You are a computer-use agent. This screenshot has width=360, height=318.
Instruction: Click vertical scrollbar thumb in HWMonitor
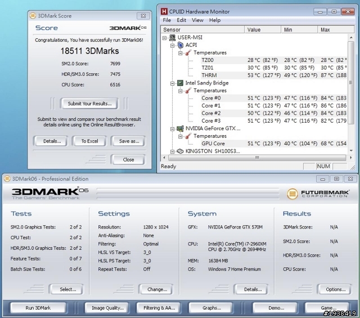351,83
